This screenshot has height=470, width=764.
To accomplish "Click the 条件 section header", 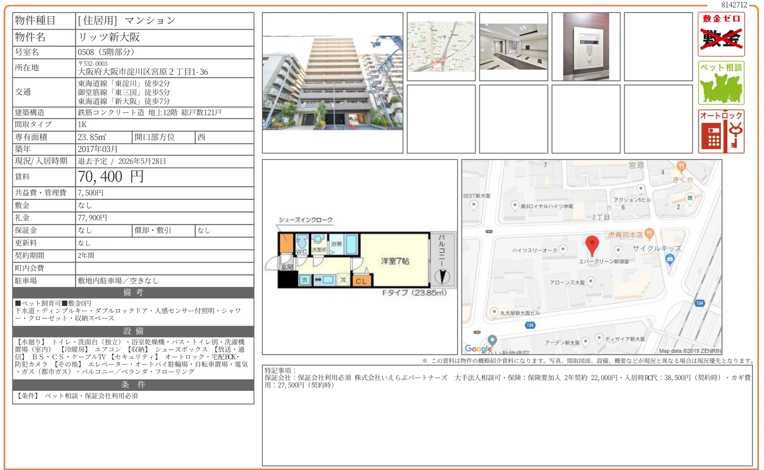I will [133, 385].
